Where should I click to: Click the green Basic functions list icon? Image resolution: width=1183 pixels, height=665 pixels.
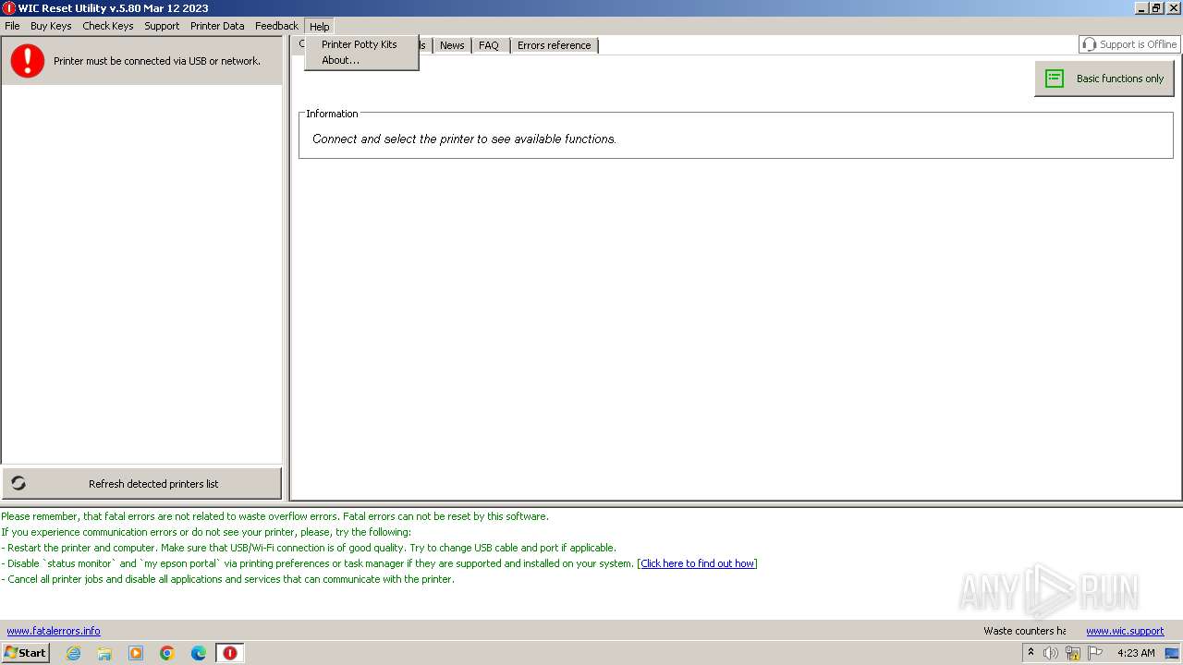coord(1055,79)
